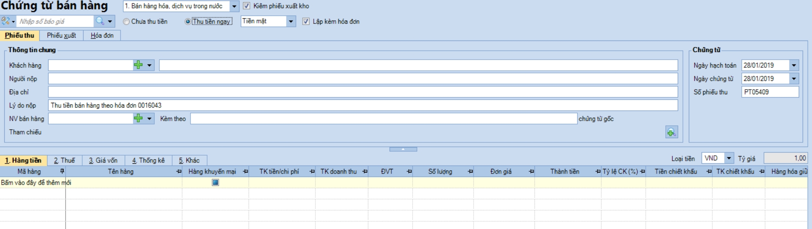Click the Số lượng column header

click(x=440, y=171)
